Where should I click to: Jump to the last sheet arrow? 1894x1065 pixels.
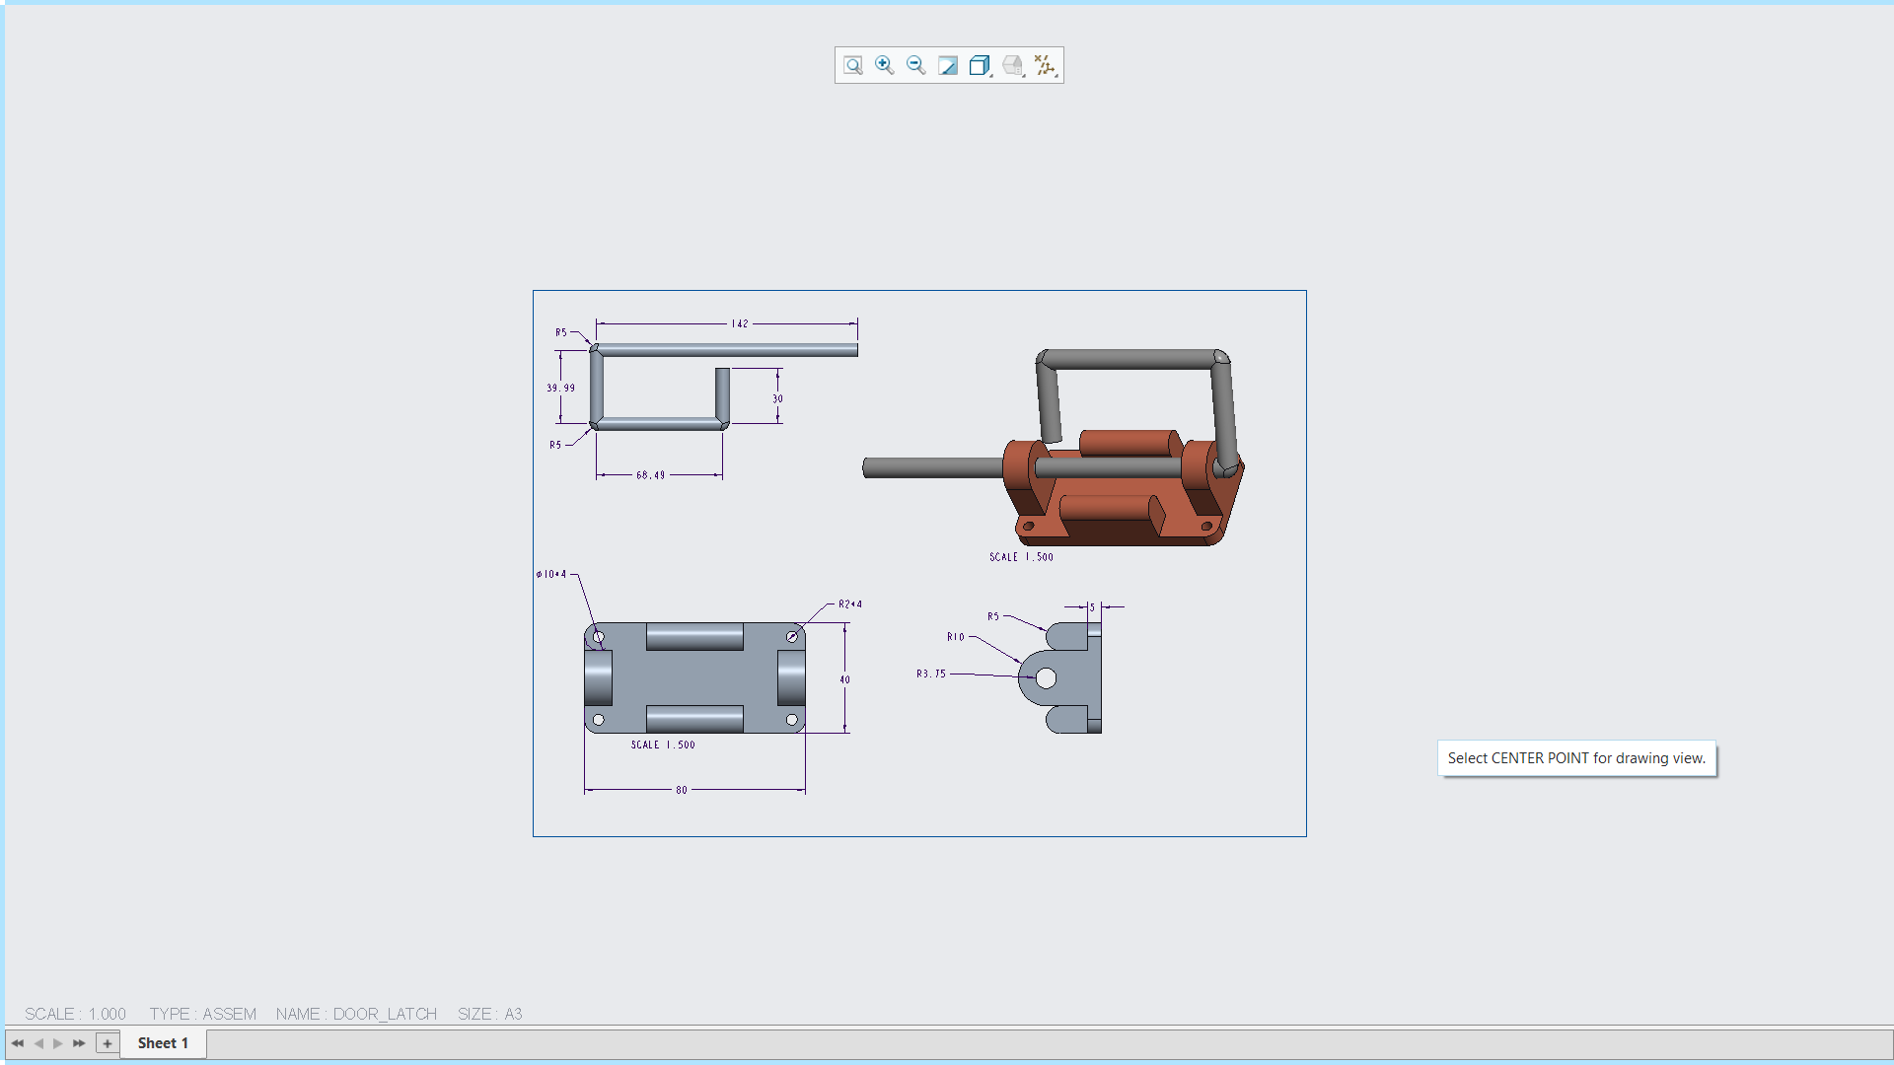tap(78, 1043)
